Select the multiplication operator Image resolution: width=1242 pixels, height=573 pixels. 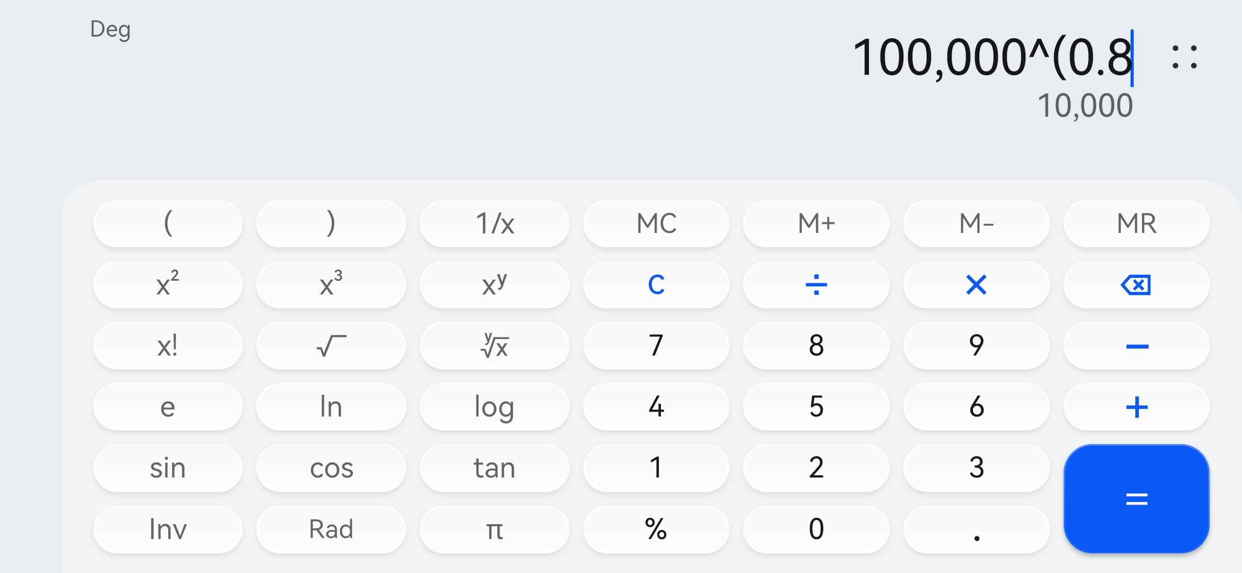[x=976, y=285]
